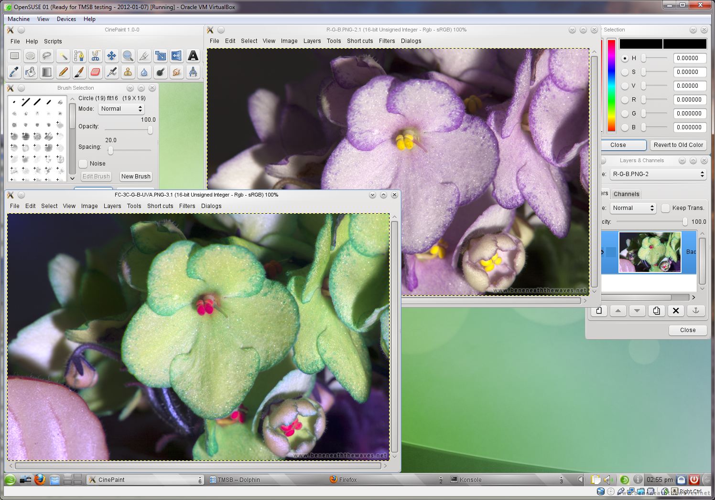Select the Text tool
Image resolution: width=715 pixels, height=500 pixels.
click(x=193, y=56)
